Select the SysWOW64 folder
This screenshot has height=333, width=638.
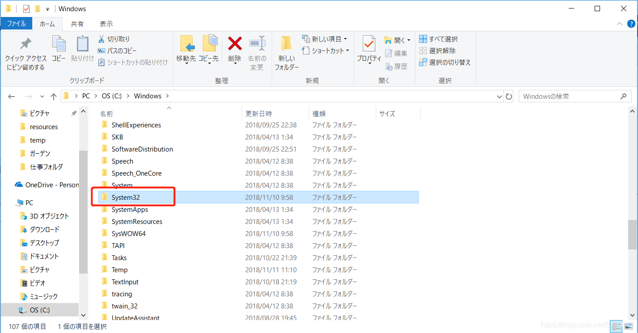pyautogui.click(x=128, y=233)
